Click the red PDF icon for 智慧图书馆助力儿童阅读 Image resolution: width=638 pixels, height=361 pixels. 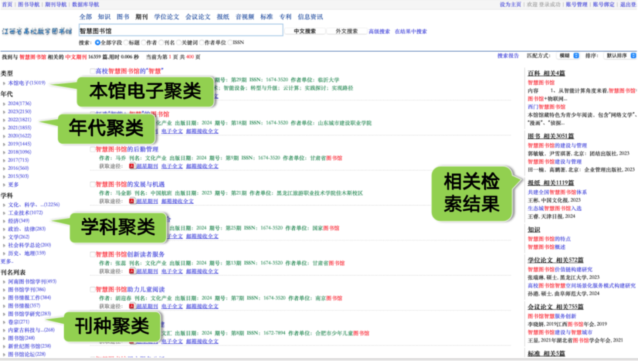pos(132,306)
